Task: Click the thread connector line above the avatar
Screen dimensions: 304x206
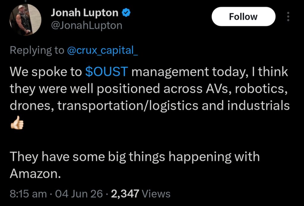Action: pyautogui.click(x=25, y=1)
